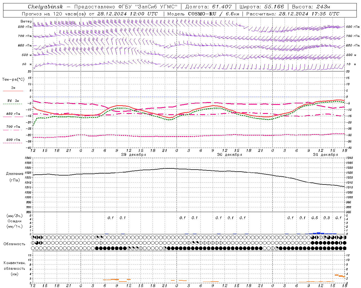
Task: Click the tallest blue precipitation bar
Action: tap(318, 233)
